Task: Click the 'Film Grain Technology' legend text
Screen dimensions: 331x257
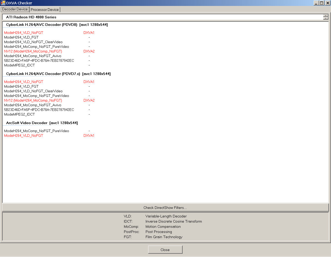Action: tap(164, 237)
